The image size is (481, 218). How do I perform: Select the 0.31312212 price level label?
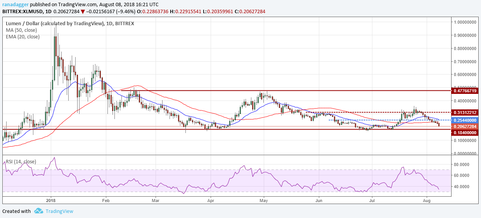[x=465, y=112]
